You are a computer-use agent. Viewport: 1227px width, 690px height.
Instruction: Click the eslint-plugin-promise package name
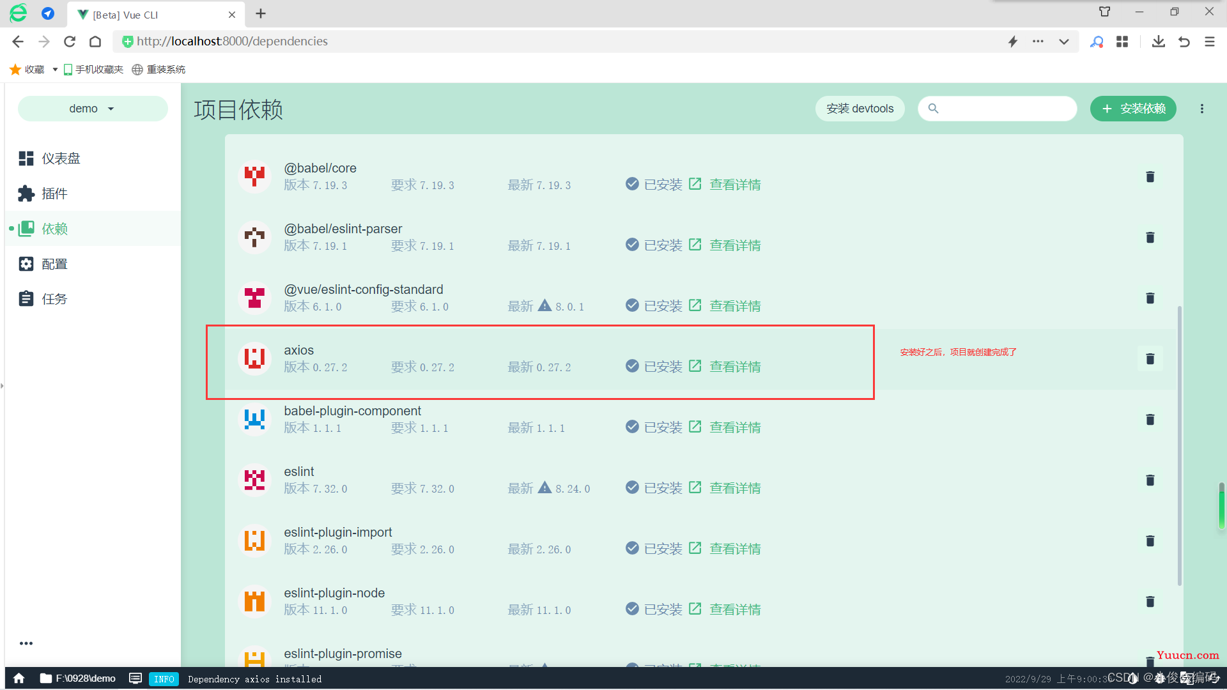tap(343, 654)
